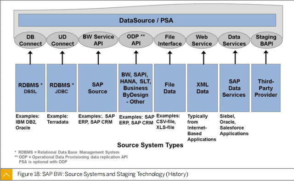Screen dimensions: 294x181
Task: Click the Source System Types heading
Action: (x=150, y=145)
